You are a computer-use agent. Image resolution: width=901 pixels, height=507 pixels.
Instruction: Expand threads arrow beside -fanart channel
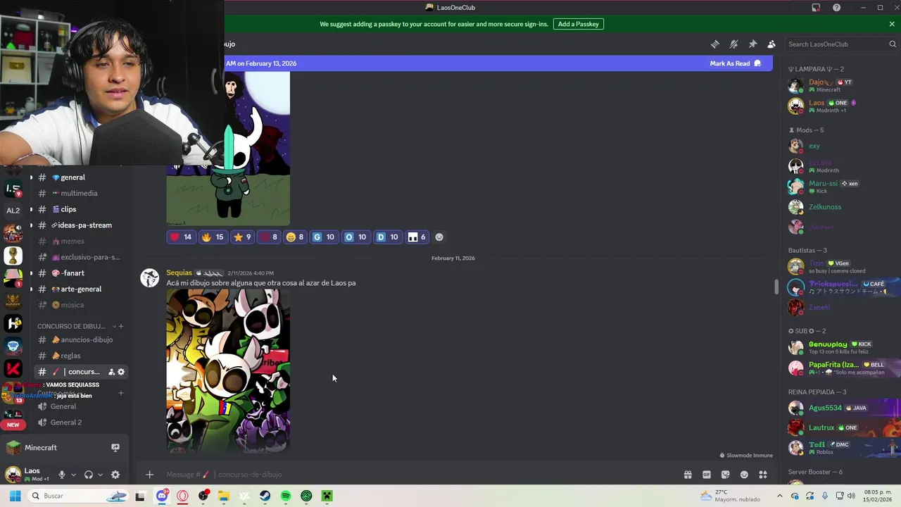click(31, 273)
